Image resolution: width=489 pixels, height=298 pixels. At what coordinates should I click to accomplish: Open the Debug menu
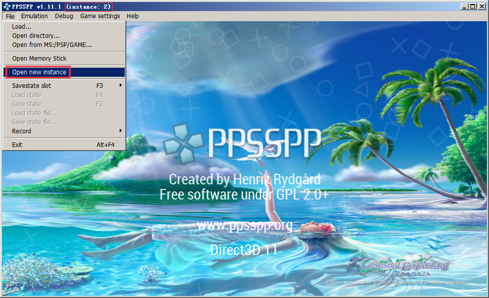point(64,16)
